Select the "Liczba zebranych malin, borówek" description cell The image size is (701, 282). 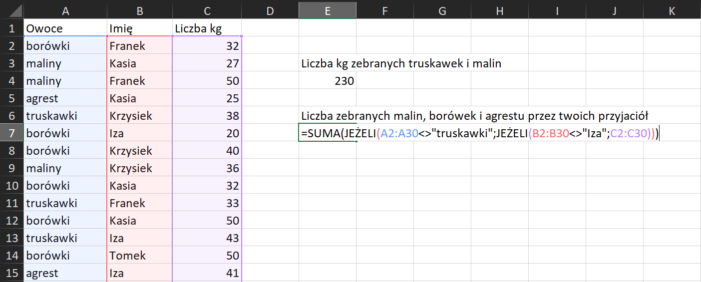point(474,116)
